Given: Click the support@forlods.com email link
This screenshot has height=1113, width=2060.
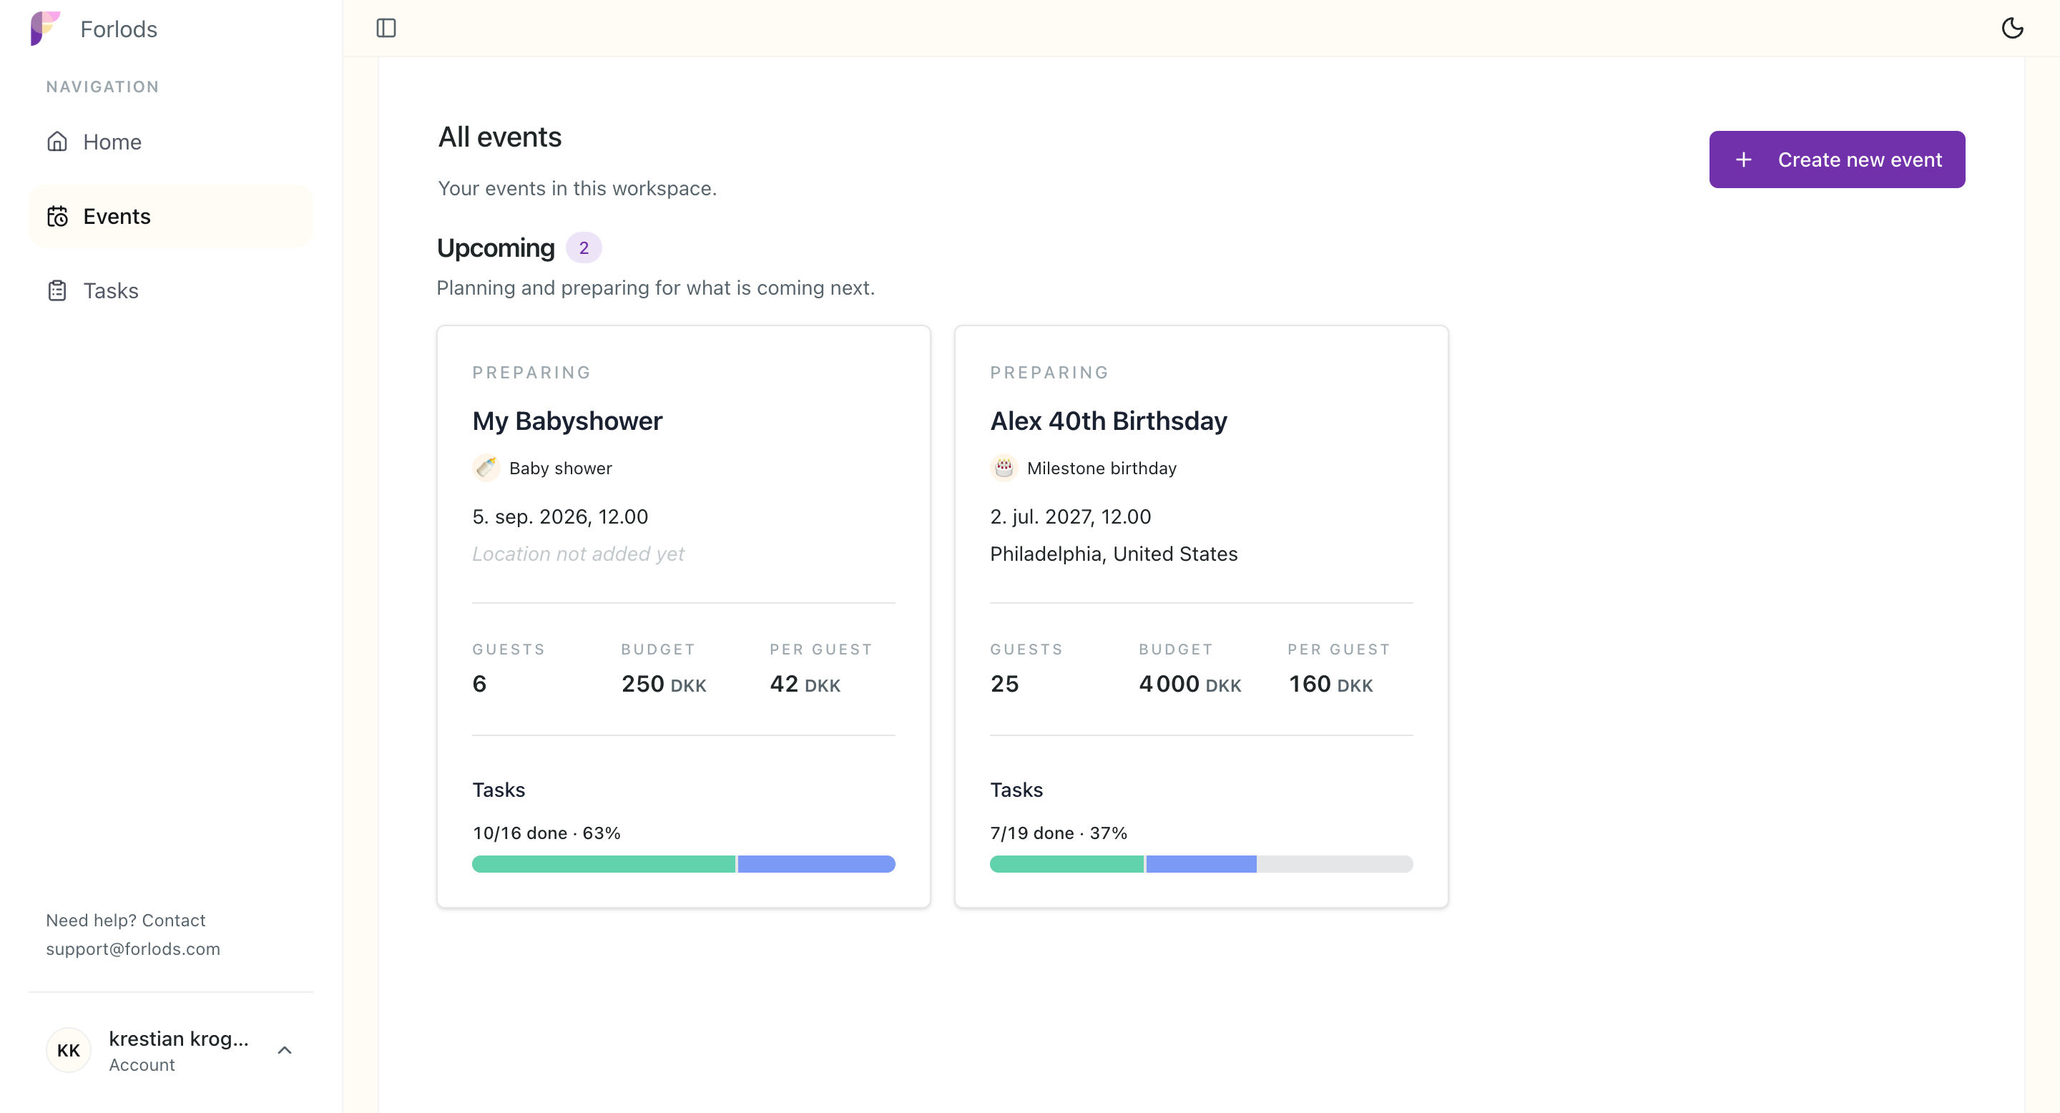Looking at the screenshot, I should [x=133, y=948].
